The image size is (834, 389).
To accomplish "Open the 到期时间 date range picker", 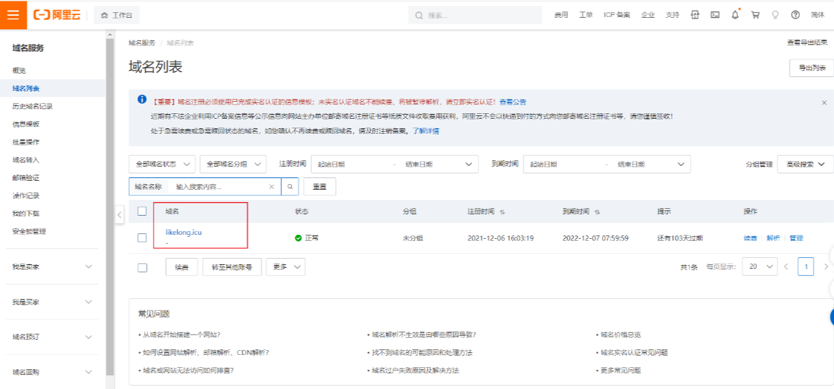I will (x=607, y=164).
